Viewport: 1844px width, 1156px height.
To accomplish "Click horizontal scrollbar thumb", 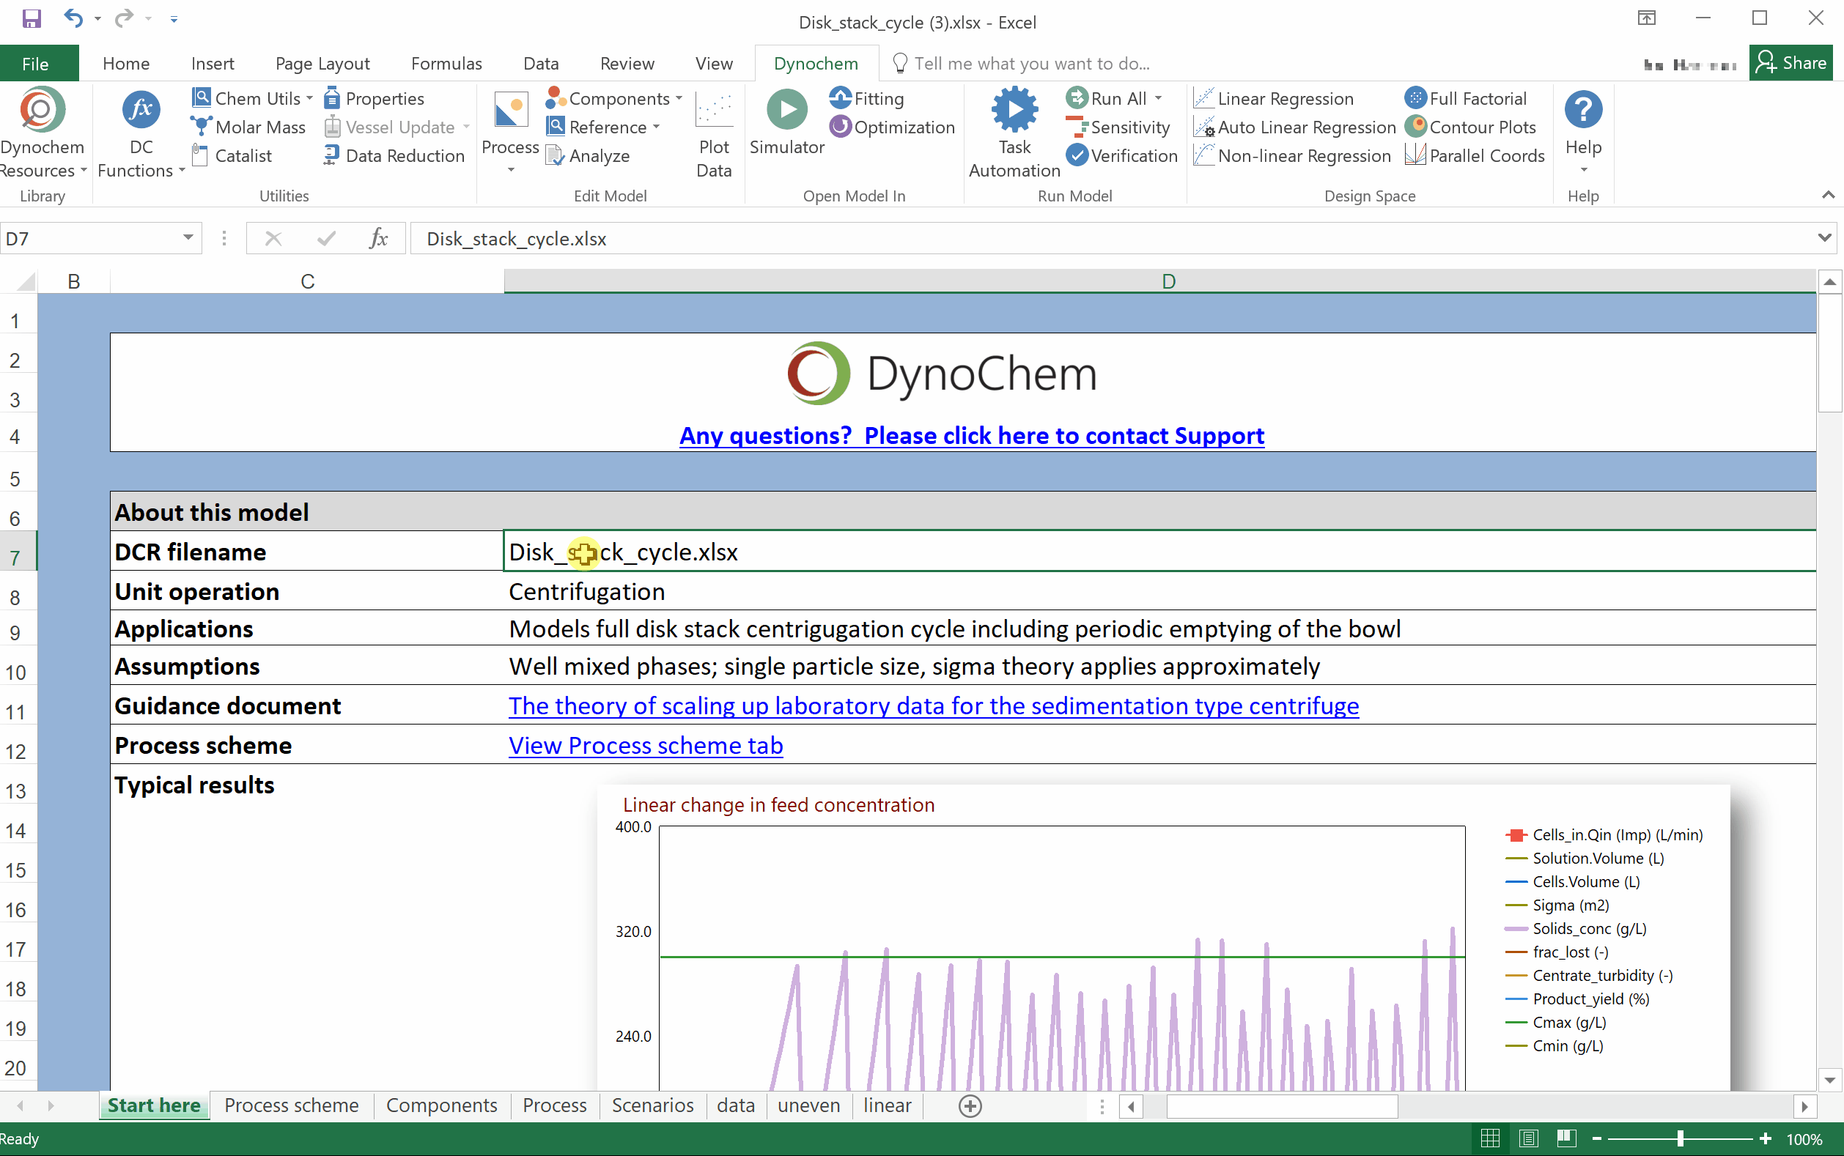I will pos(1282,1106).
